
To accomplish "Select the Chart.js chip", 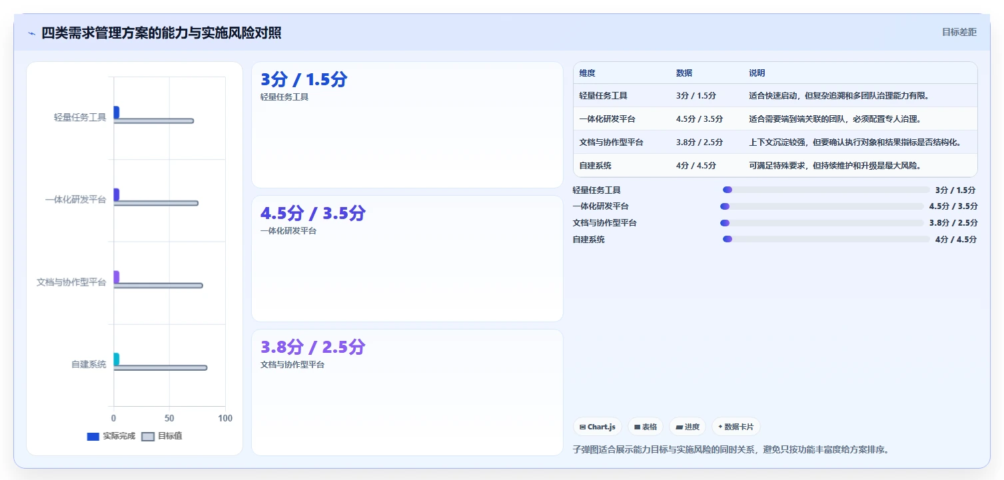I will click(x=597, y=427).
